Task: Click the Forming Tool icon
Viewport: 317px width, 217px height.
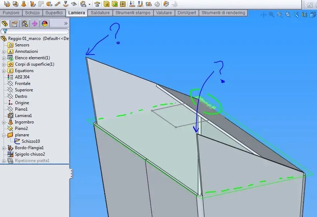Action: 97,4
